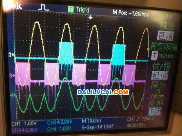The height and width of the screenshot is (136, 182).
Task: Click the CH2 down-arrow invert indicator
Action: (58, 122)
